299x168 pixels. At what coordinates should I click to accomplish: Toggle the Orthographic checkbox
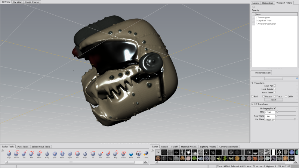pos(275,108)
